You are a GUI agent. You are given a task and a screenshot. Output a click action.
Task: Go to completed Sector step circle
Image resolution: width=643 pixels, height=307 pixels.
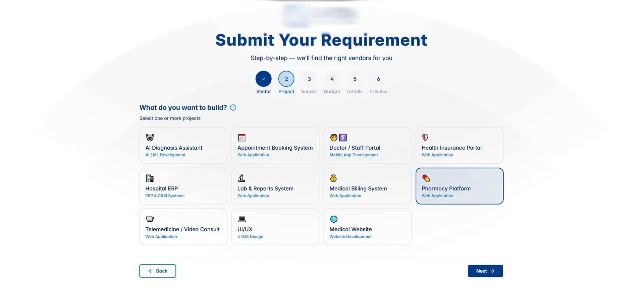(263, 79)
